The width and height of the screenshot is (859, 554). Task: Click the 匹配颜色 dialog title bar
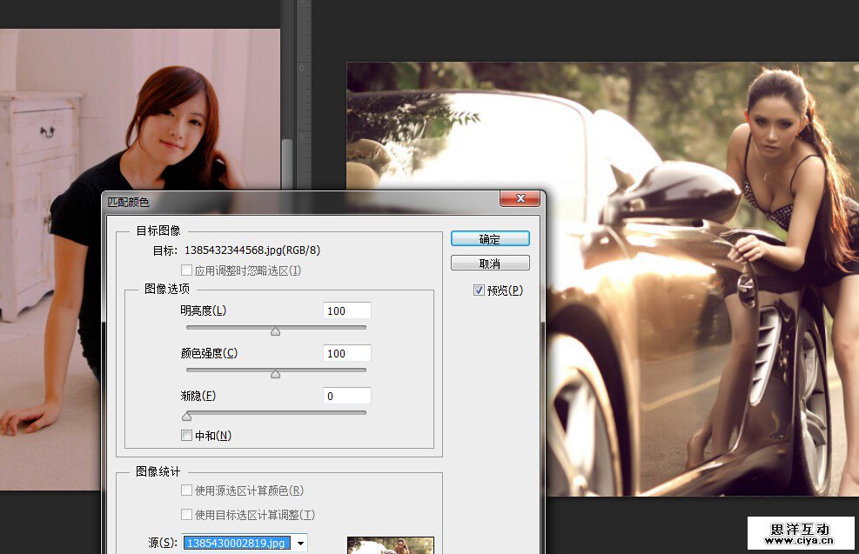[x=296, y=201]
